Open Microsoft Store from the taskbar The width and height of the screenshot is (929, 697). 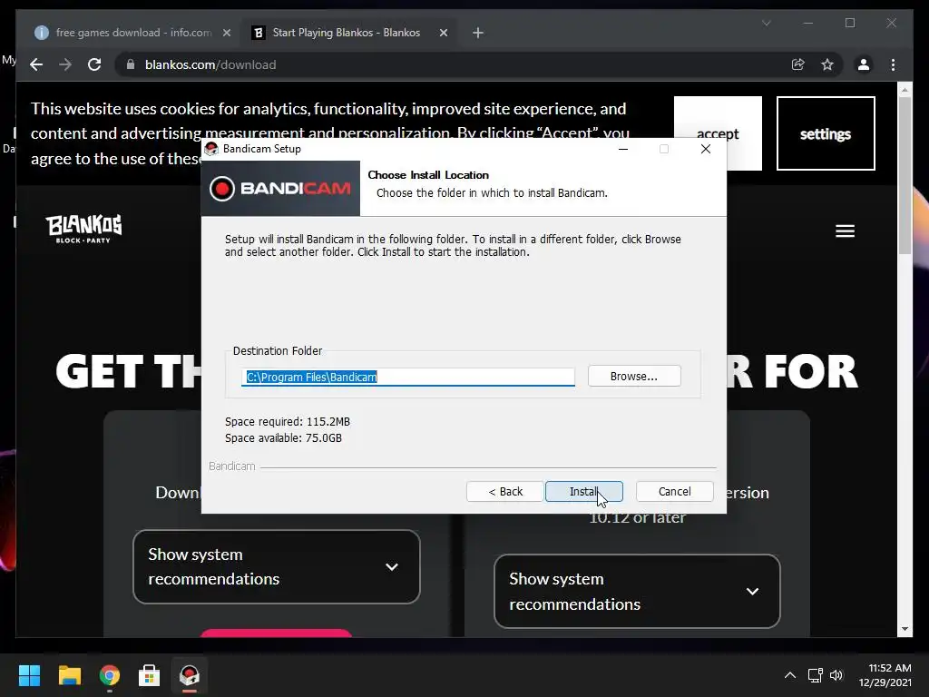tap(150, 675)
